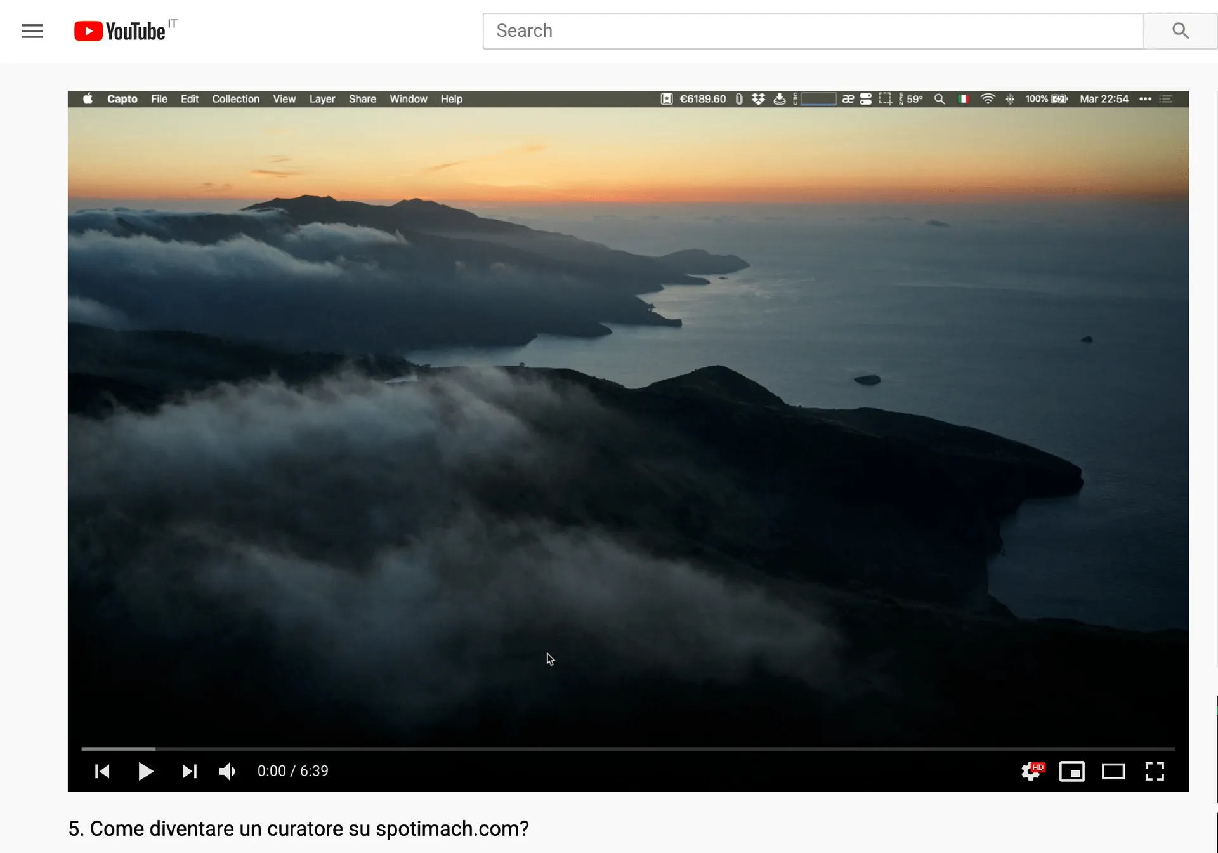Viewport: 1218px width, 853px height.
Task: Click the 100% battery indicator
Action: (x=1047, y=99)
